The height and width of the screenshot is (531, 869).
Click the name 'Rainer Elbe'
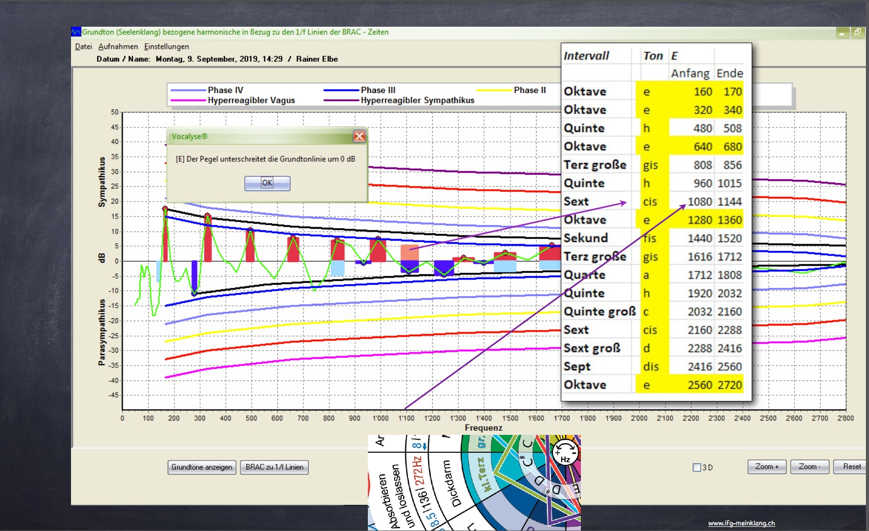click(x=317, y=59)
